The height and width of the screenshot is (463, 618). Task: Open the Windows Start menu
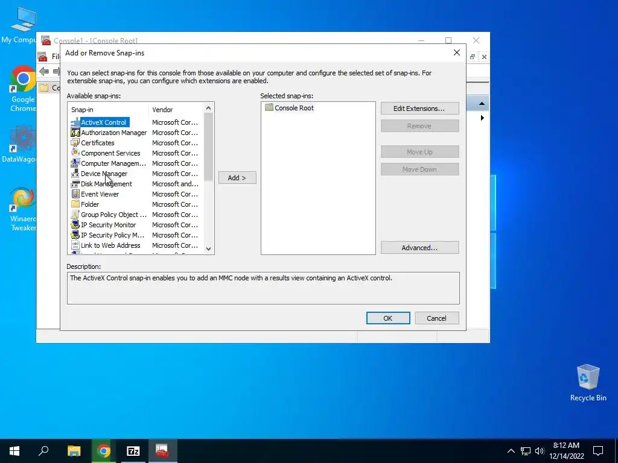point(14,451)
